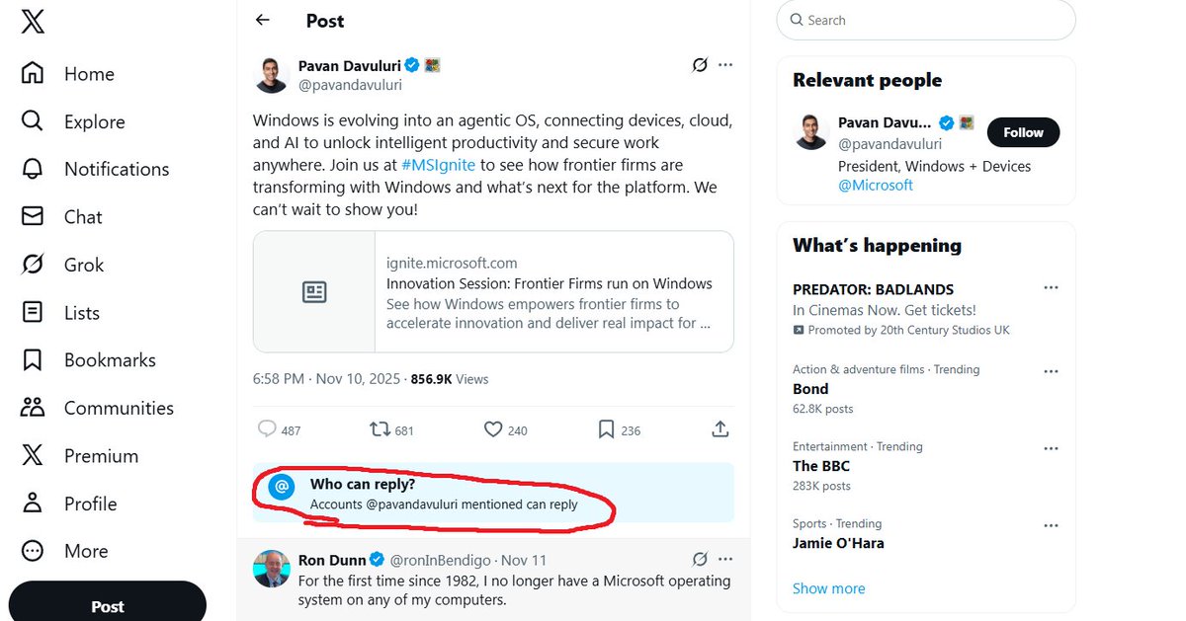Go back using the arrow icon

[262, 20]
